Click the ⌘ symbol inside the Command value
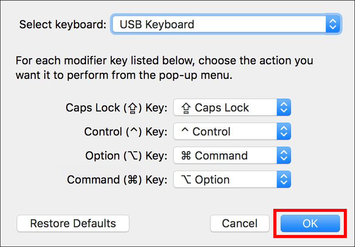 pyautogui.click(x=186, y=156)
